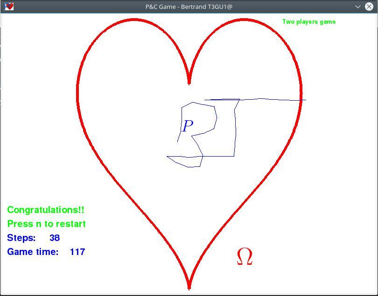Click the game time value 117
This screenshot has width=378, height=296.
77,252
